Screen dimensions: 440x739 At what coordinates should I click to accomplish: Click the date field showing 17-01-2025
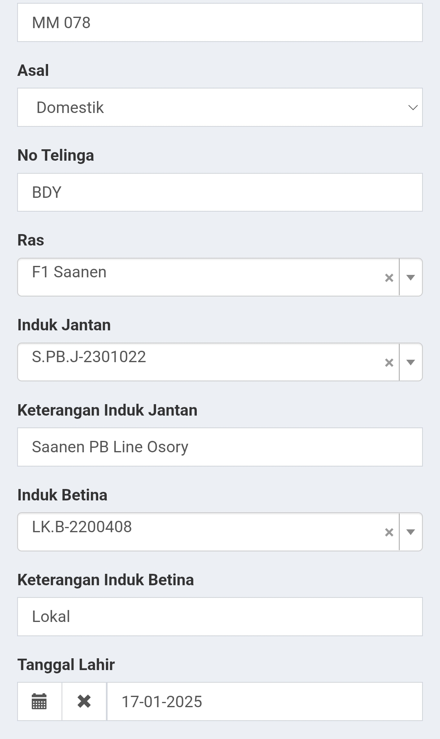264,701
